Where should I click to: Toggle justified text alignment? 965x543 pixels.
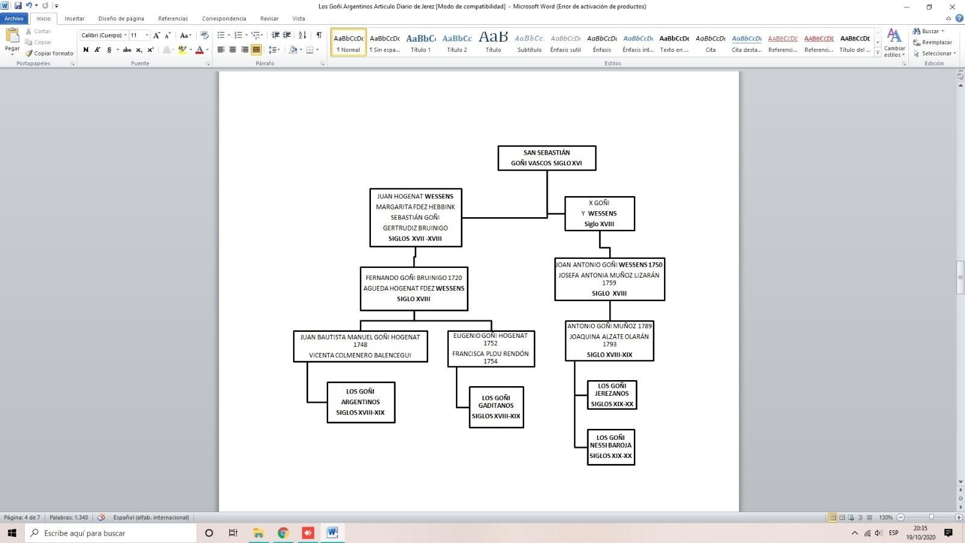coord(256,49)
